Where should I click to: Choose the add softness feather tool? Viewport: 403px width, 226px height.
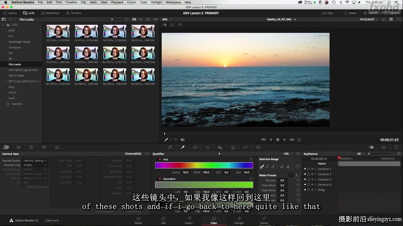(288, 167)
